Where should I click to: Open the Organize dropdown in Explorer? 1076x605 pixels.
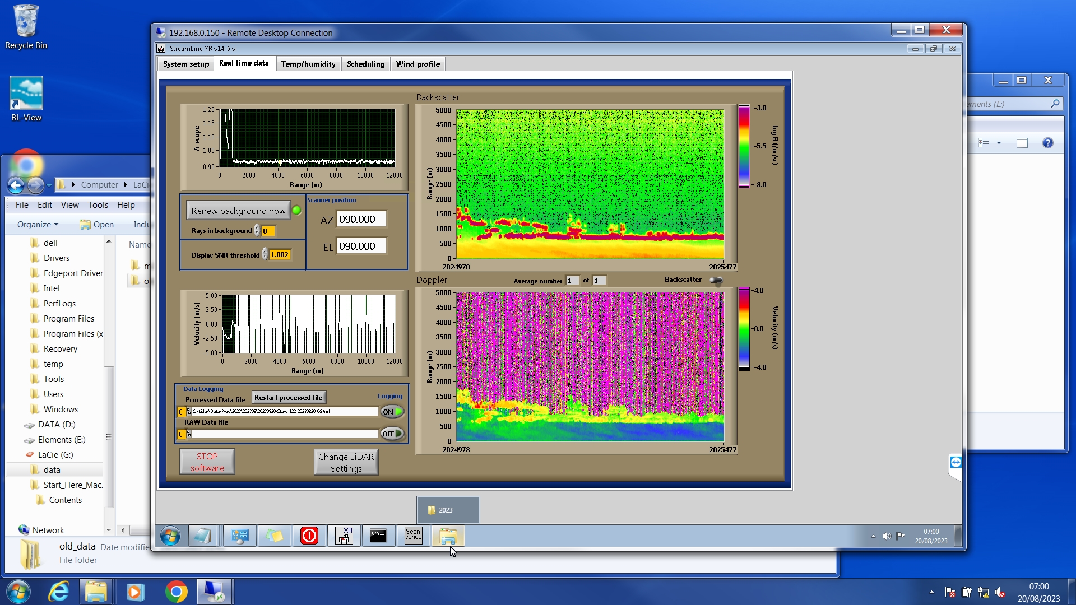[x=38, y=225]
